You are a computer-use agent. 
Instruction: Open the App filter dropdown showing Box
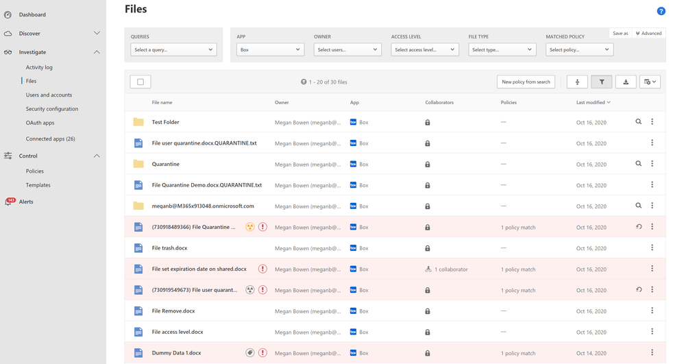click(x=270, y=49)
